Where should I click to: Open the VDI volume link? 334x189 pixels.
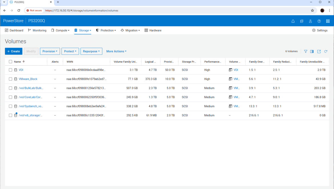pos(21,70)
